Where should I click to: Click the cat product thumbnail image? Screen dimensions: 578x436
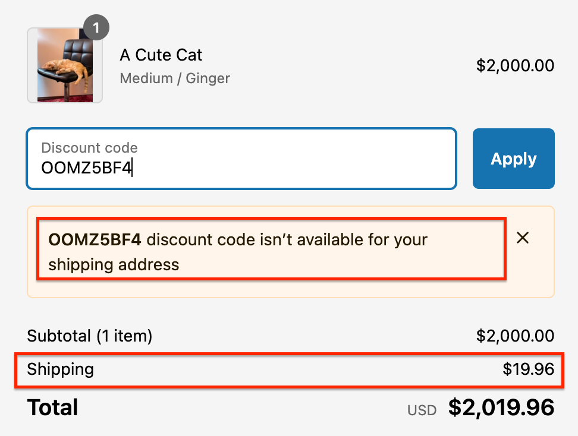coord(65,65)
